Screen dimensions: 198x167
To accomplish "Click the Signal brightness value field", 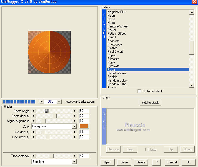I will (84, 121).
